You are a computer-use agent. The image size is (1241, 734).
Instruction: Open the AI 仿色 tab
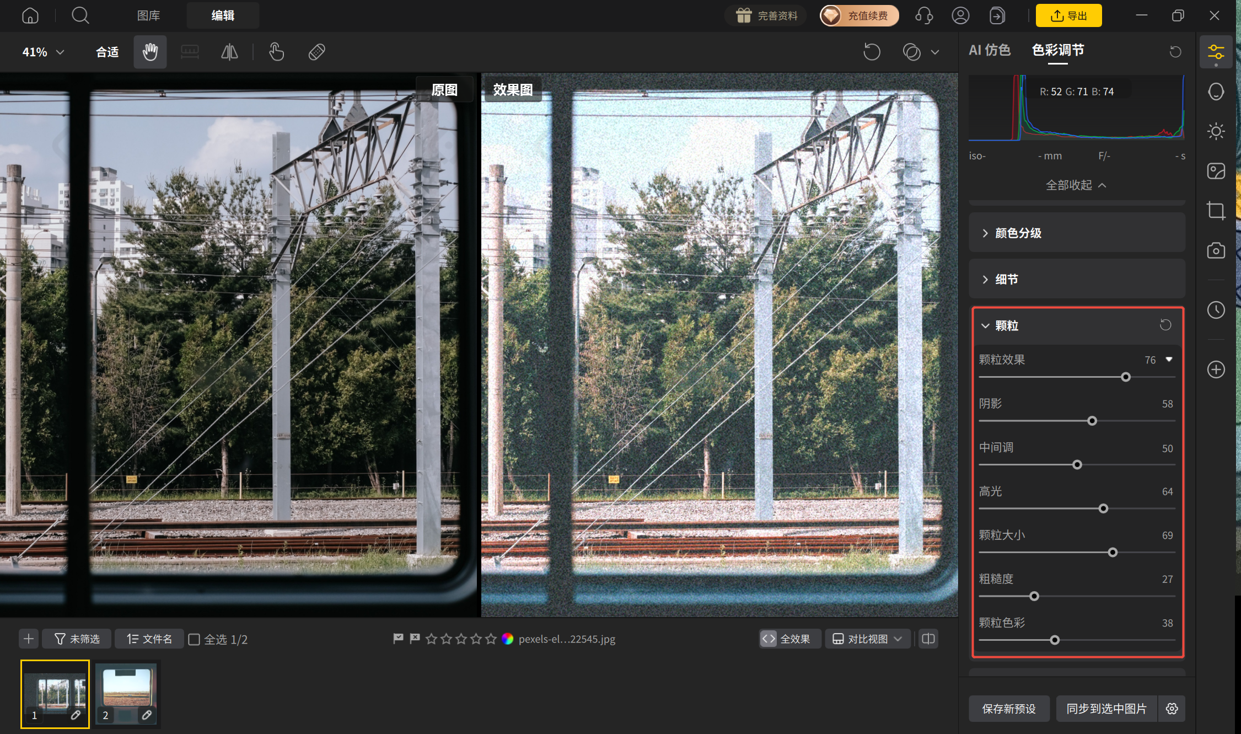coord(990,50)
